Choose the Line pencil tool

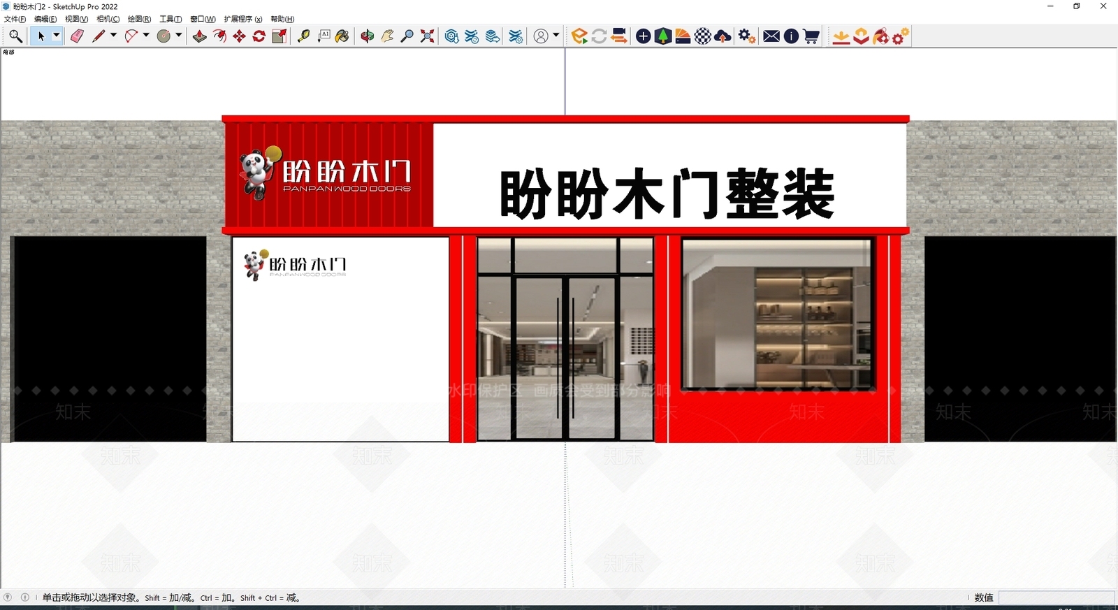click(99, 36)
